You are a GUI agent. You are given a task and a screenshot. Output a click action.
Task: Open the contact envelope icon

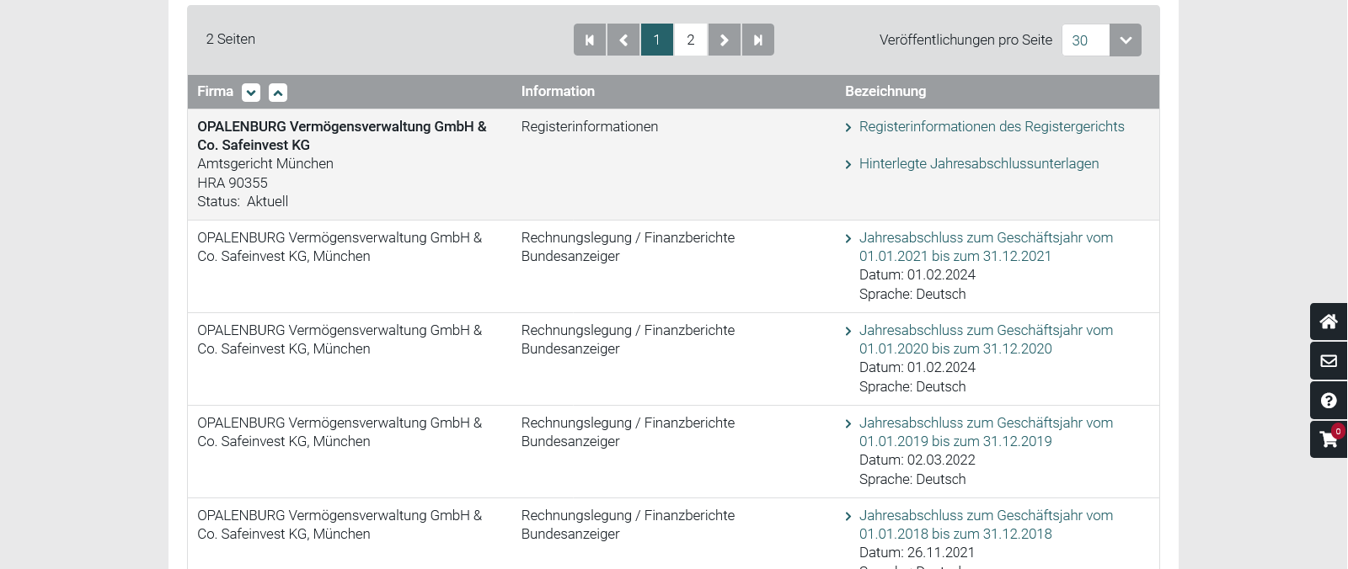coord(1329,361)
